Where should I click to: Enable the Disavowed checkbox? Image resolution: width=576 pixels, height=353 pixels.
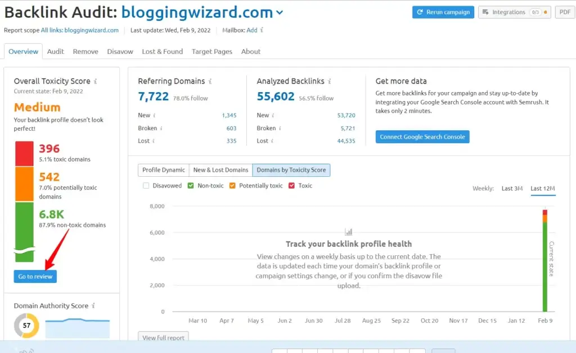pos(146,186)
